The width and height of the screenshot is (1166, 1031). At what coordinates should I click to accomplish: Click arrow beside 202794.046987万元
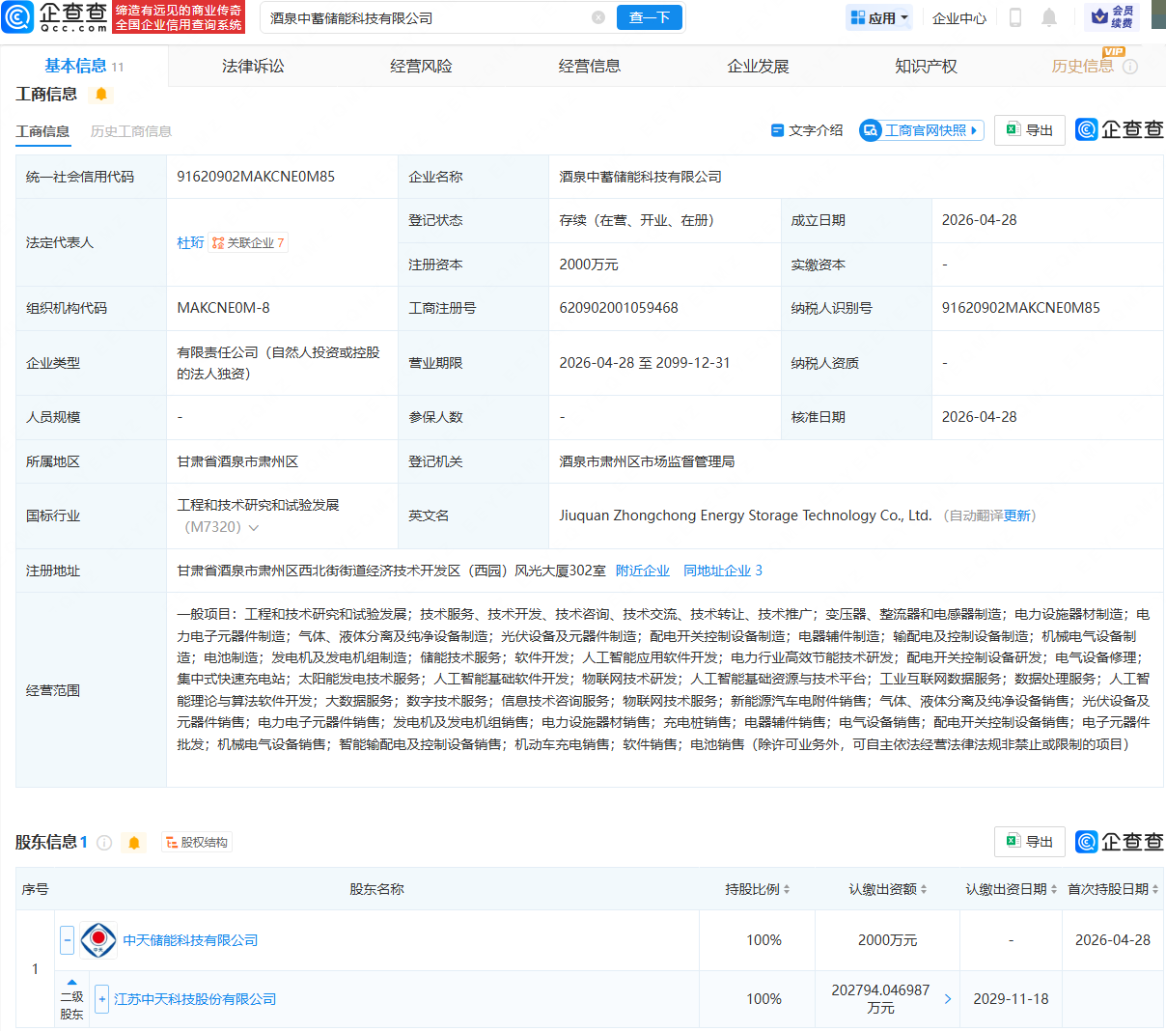947,999
